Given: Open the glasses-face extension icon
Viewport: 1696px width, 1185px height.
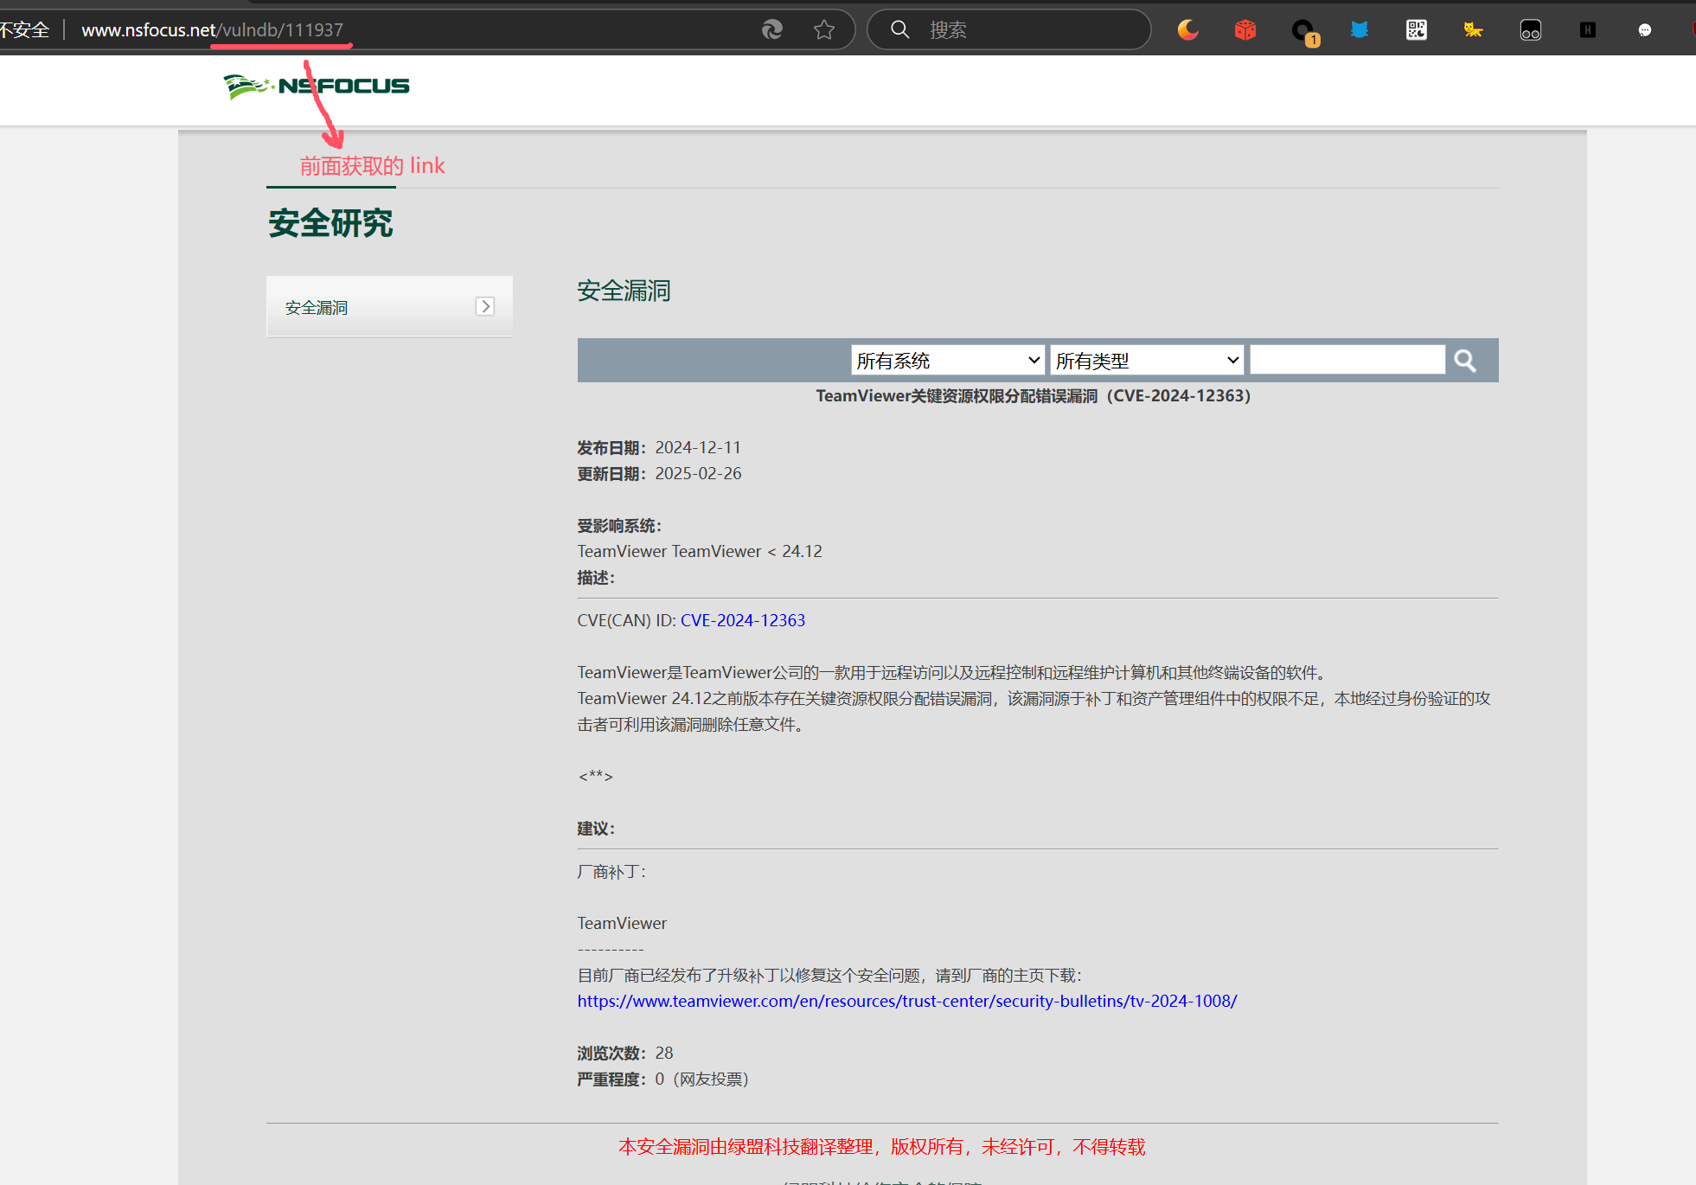Looking at the screenshot, I should [x=1531, y=30].
